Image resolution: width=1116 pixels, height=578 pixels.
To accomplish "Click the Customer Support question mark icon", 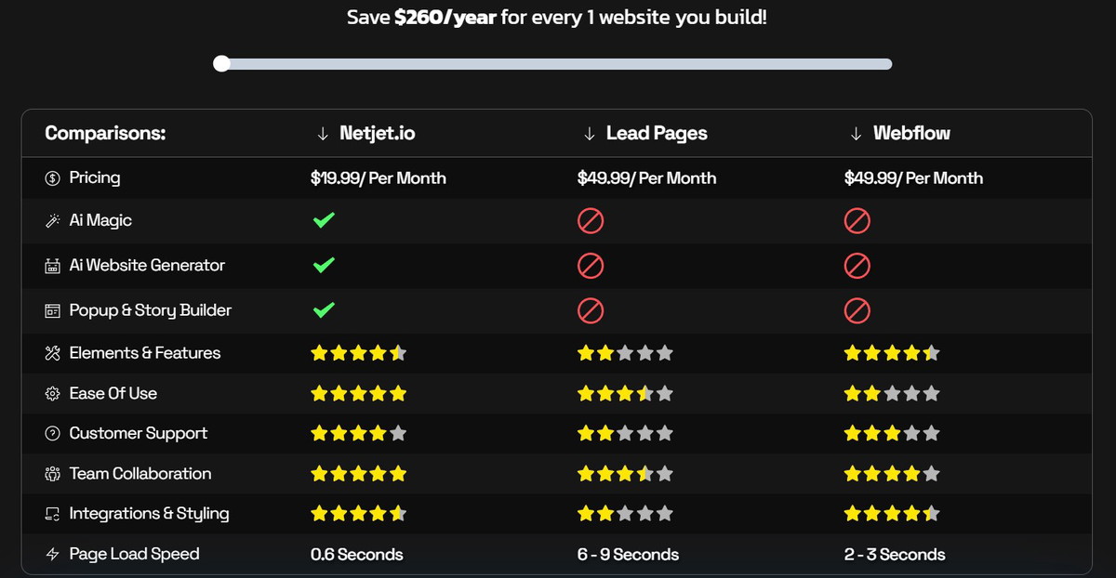I will 52,434.
